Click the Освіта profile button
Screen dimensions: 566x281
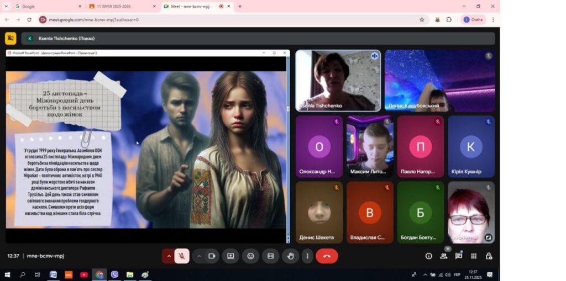[473, 19]
